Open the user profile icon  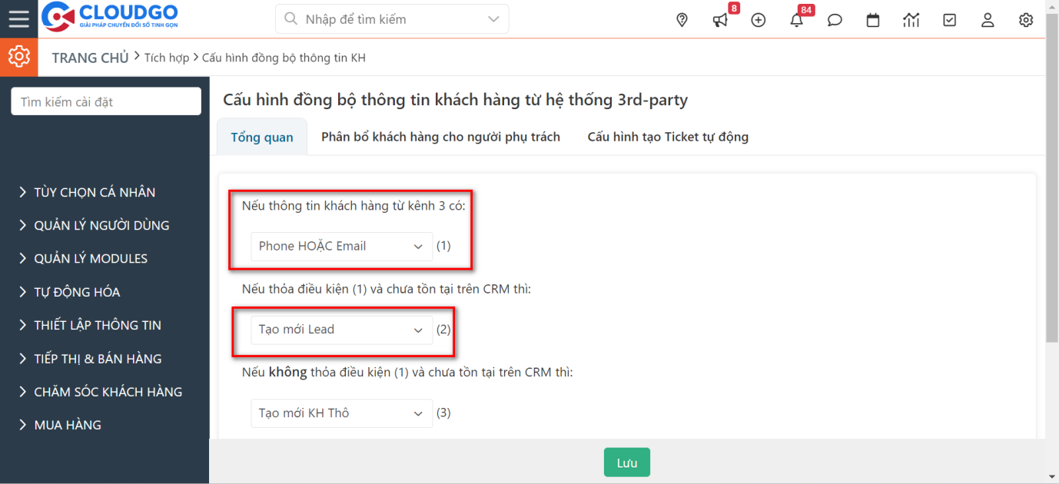pyautogui.click(x=988, y=21)
